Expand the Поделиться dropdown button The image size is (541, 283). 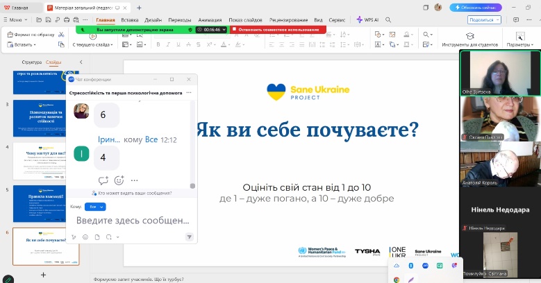point(484,20)
